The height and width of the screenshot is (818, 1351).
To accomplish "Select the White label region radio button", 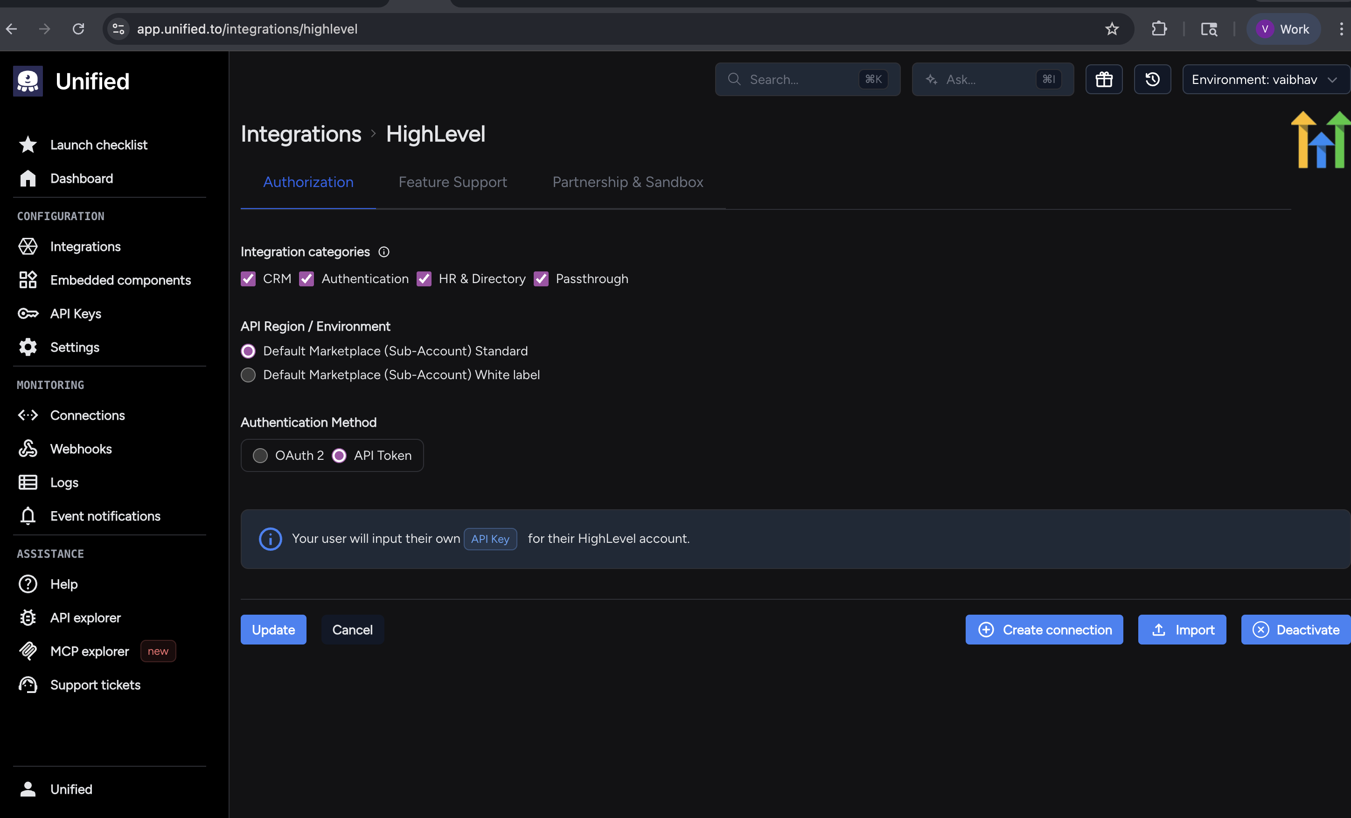I will 248,374.
